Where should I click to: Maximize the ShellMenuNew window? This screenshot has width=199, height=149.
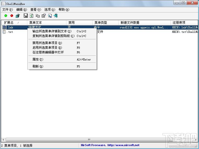click(x=183, y=3)
